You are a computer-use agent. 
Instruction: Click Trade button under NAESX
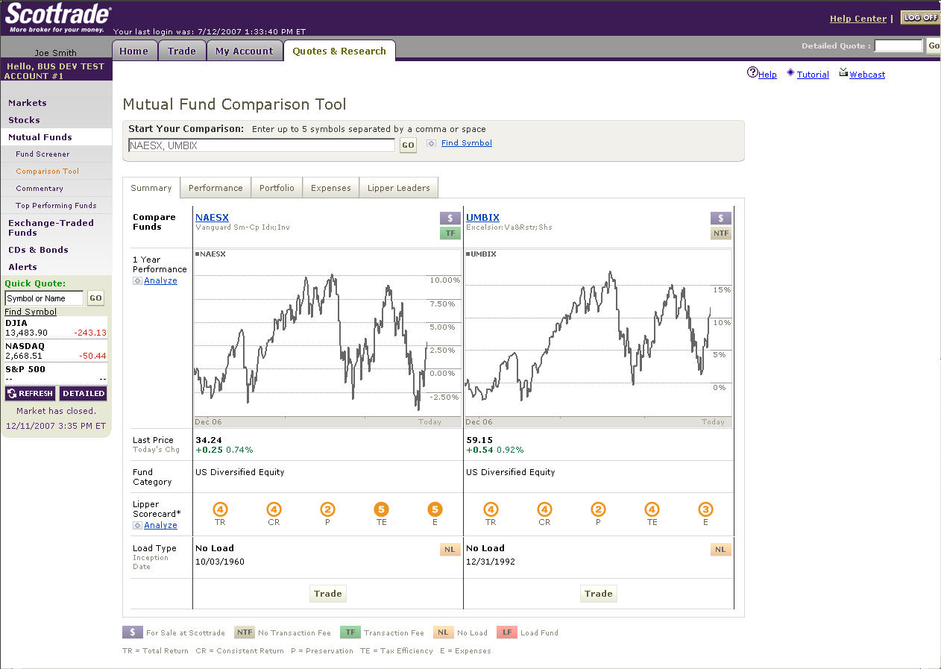point(328,594)
